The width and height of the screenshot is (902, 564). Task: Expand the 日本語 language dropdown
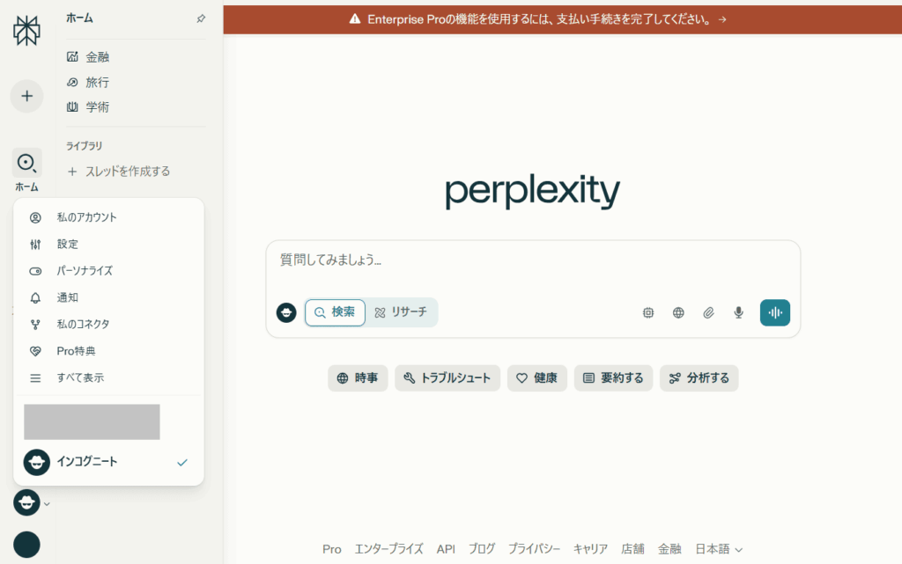click(719, 549)
